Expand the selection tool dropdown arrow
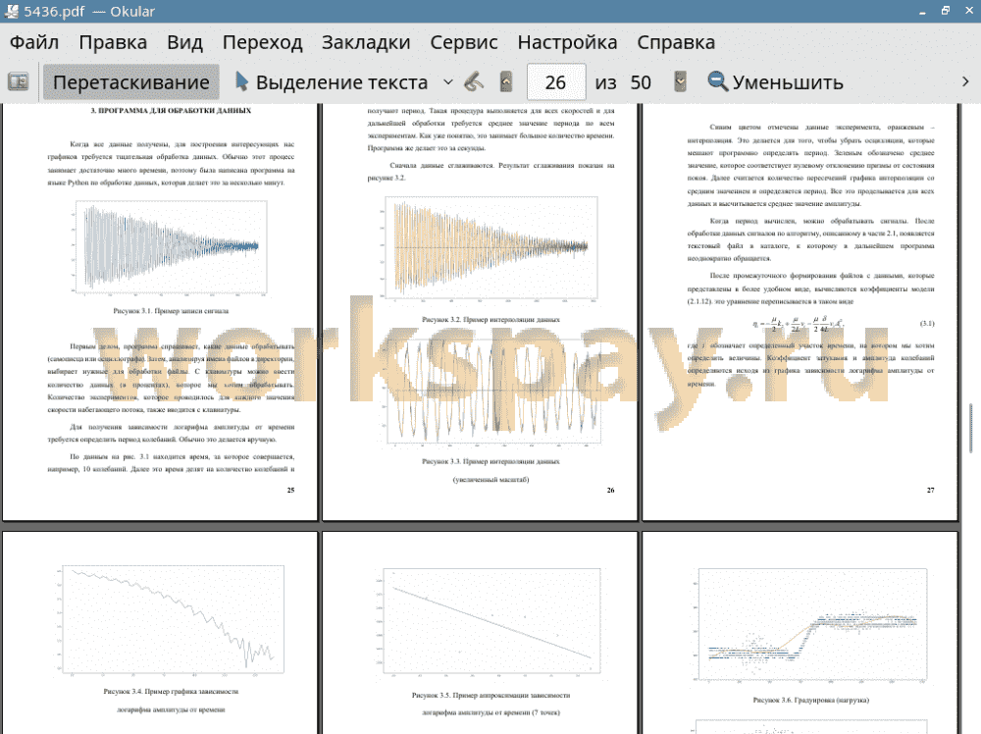The height and width of the screenshot is (734, 981). [448, 82]
